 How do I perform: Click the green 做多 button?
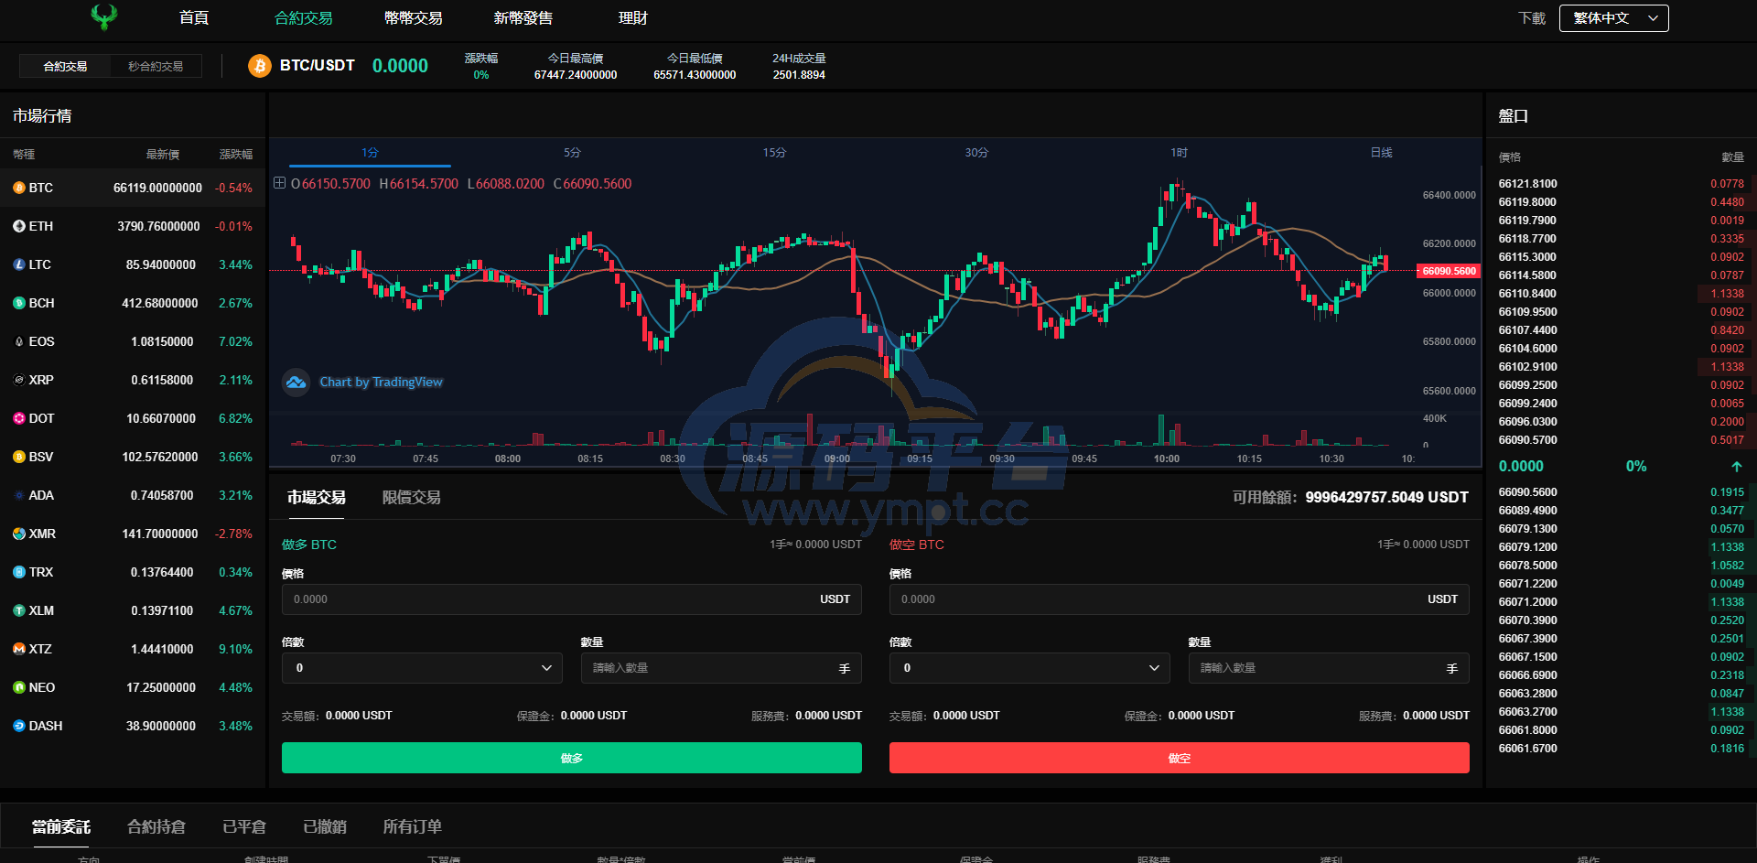(x=572, y=758)
